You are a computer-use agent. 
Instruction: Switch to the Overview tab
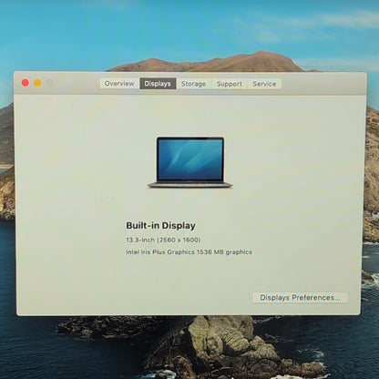(x=119, y=84)
